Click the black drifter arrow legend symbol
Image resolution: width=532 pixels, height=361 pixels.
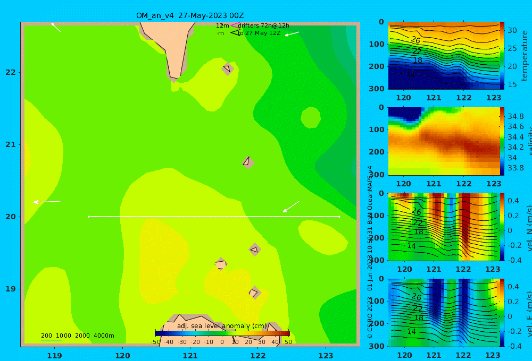click(x=235, y=33)
